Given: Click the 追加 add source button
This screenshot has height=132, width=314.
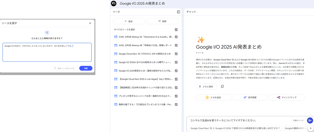Looking at the screenshot, I should 129,21.
